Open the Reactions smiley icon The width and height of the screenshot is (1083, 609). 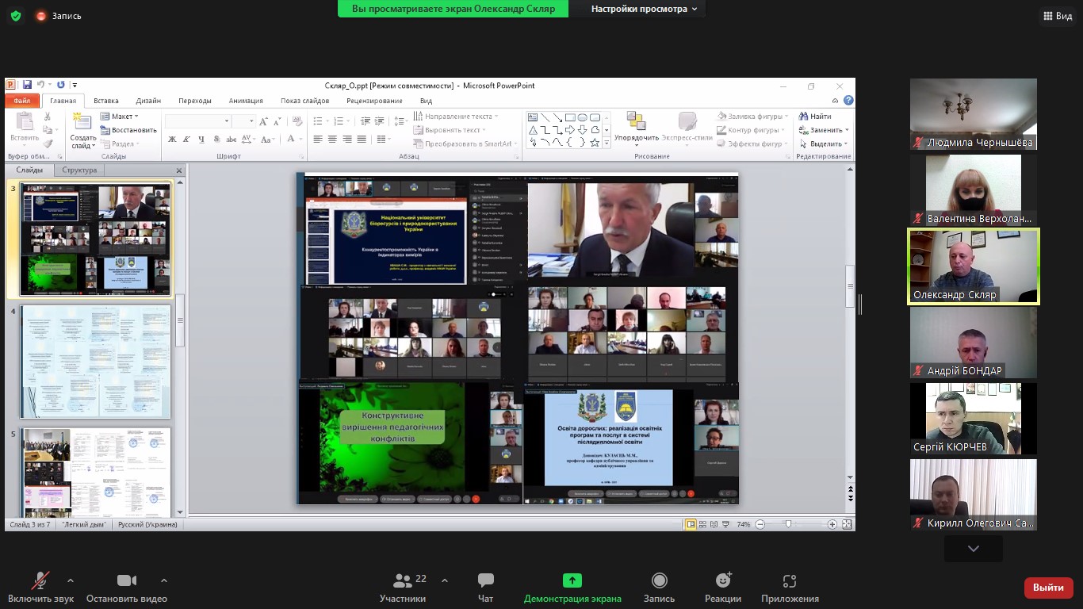point(722,580)
